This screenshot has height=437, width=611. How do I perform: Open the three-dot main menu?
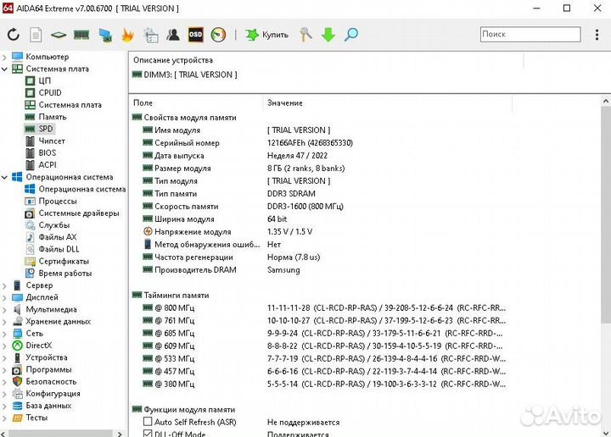tap(597, 35)
